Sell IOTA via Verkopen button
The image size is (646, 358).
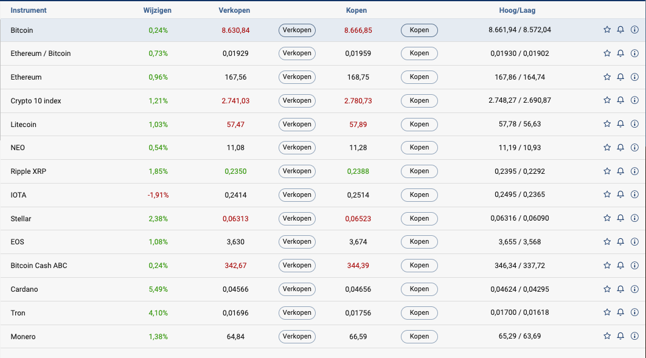(x=297, y=195)
